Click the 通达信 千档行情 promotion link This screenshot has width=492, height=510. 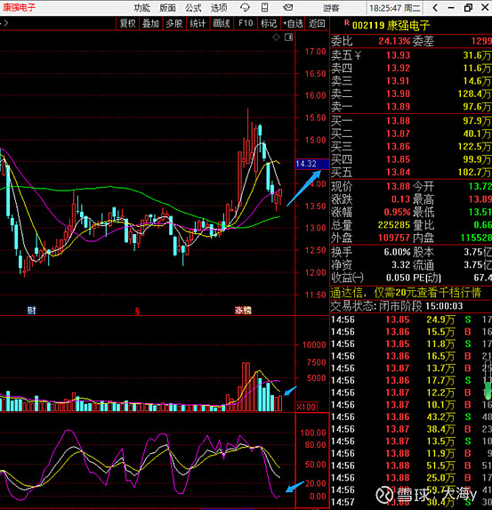(406, 293)
